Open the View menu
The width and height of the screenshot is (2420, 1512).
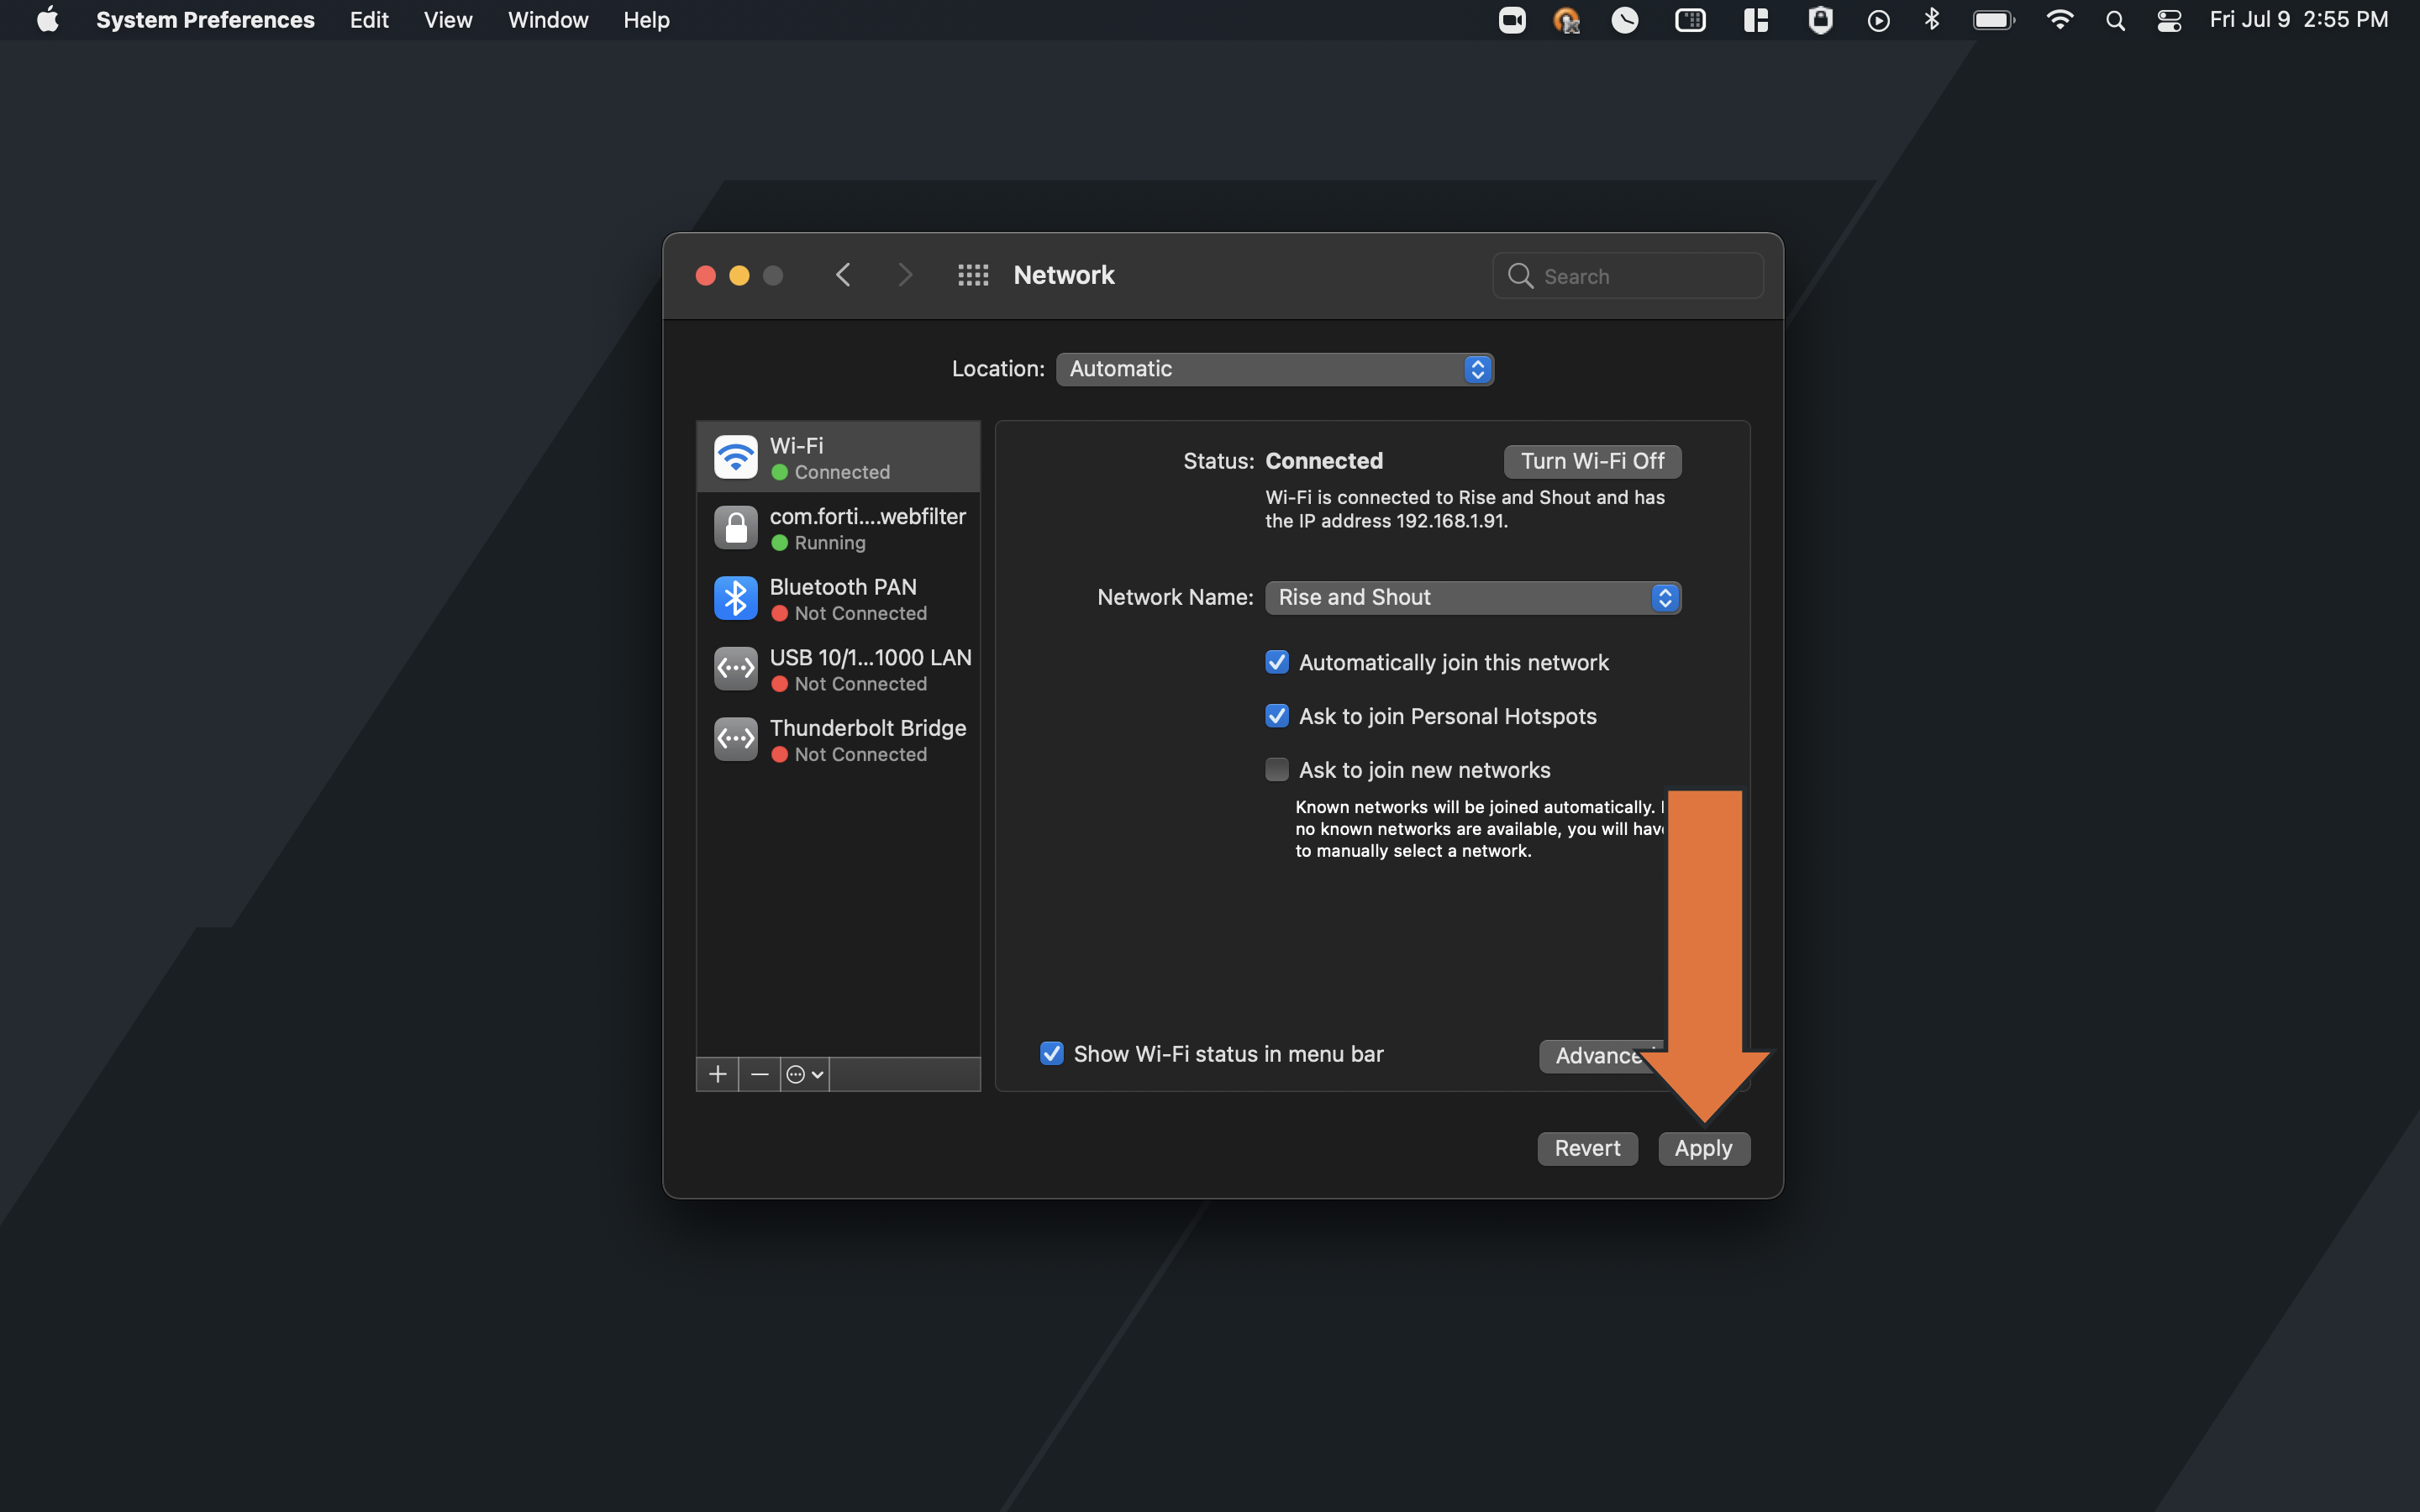pyautogui.click(x=447, y=20)
